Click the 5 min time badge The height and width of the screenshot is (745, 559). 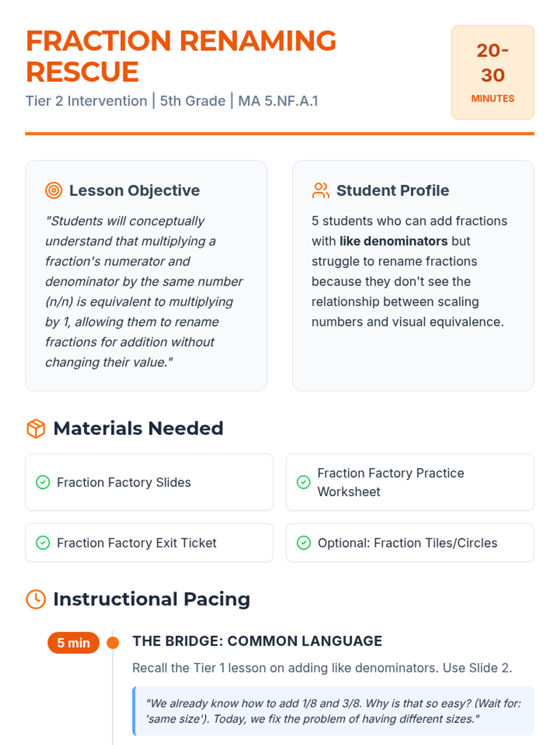click(x=74, y=643)
